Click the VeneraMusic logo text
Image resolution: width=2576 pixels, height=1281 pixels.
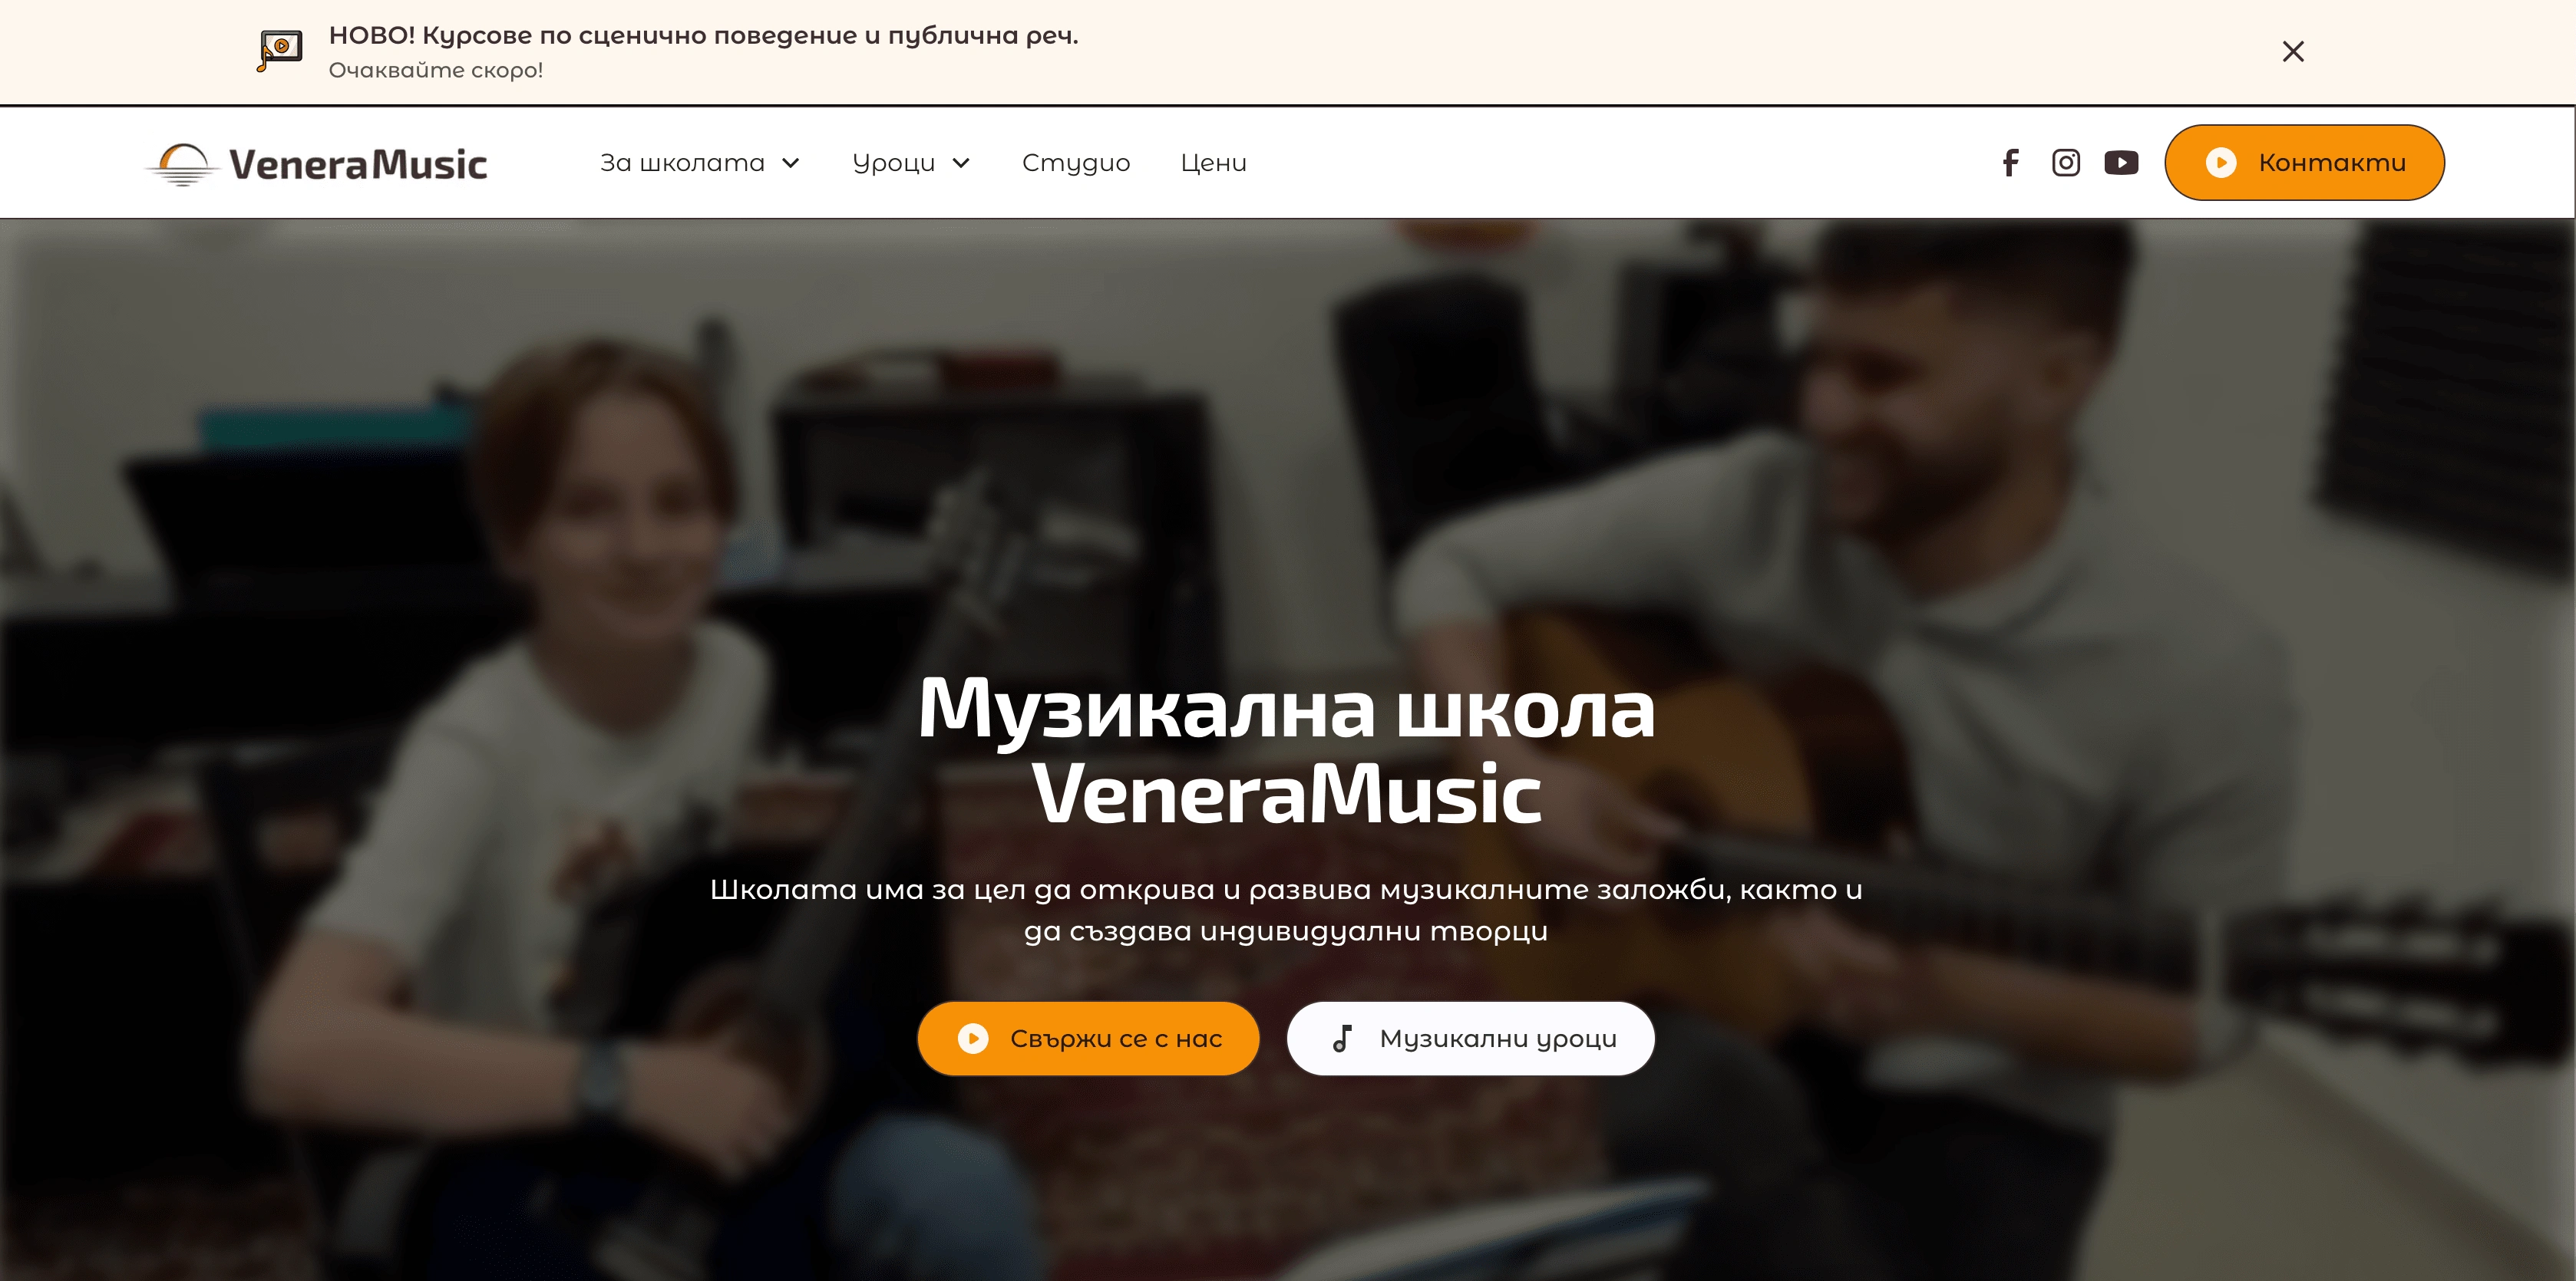coord(358,165)
